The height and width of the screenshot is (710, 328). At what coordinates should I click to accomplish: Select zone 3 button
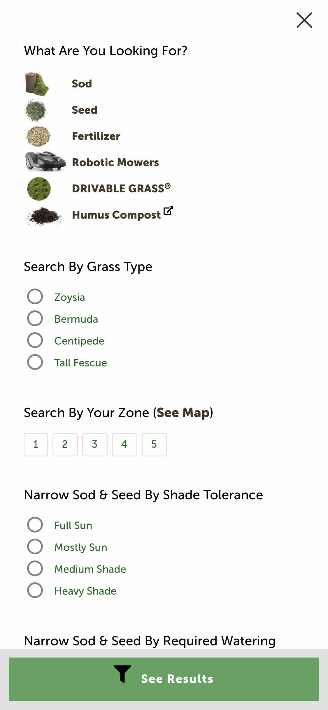(95, 444)
